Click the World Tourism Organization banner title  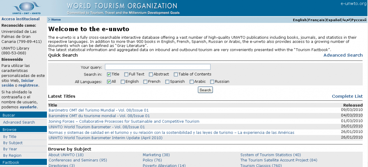point(122,6)
